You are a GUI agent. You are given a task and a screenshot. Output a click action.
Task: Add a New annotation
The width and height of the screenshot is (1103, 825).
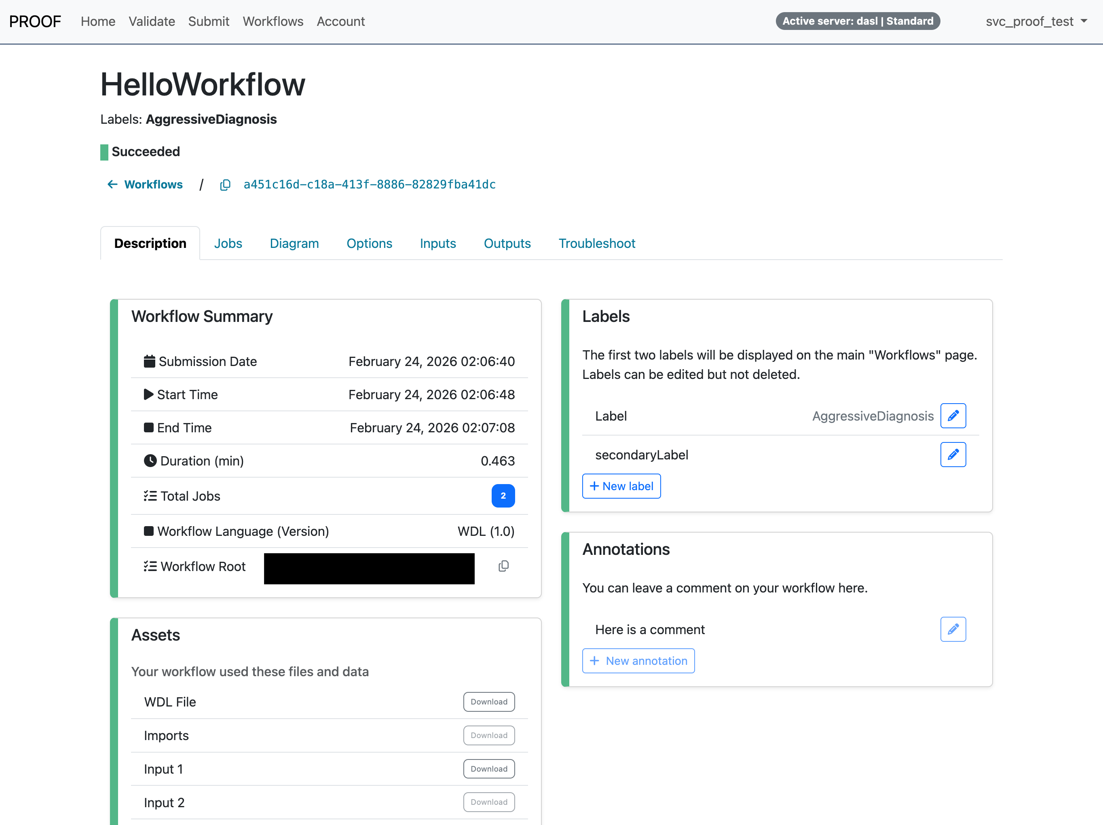[x=638, y=660]
